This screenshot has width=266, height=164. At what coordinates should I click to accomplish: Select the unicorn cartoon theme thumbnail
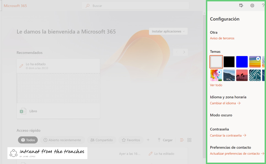216,75
